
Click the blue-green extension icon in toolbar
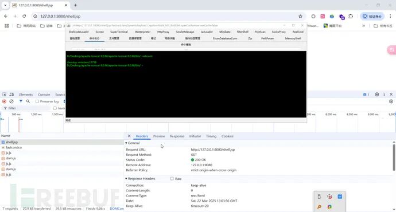tap(332, 16)
